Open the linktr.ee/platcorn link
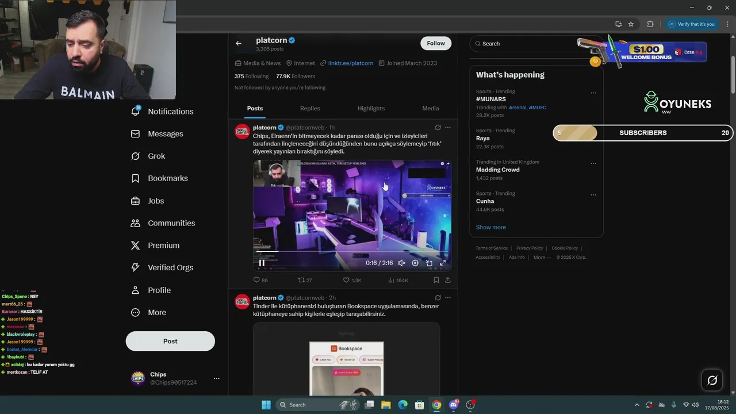736x414 pixels. click(x=350, y=63)
